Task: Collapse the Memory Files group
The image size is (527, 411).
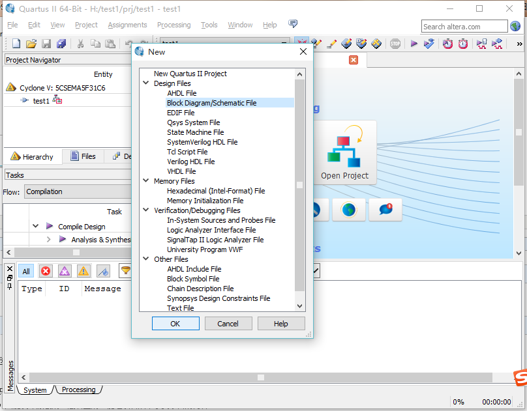Action: click(146, 180)
